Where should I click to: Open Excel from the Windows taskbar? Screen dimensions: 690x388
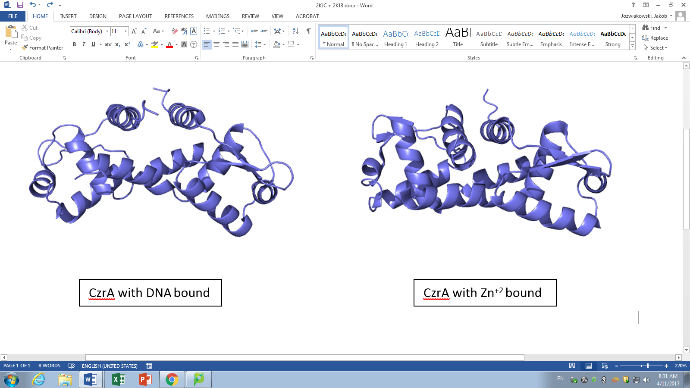pos(118,379)
